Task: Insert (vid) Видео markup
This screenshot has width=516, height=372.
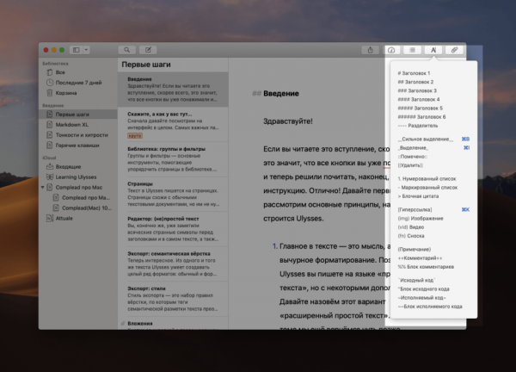Action: pos(411,227)
